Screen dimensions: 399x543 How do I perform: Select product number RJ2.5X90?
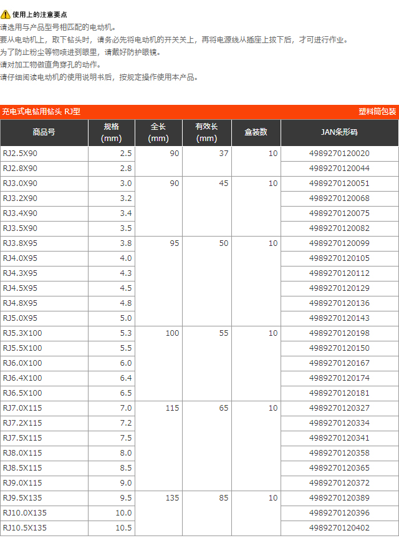pyautogui.click(x=20, y=154)
